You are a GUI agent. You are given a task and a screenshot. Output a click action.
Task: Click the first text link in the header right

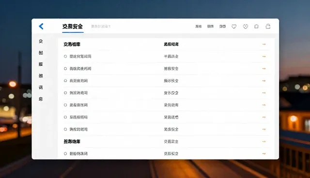199,27
